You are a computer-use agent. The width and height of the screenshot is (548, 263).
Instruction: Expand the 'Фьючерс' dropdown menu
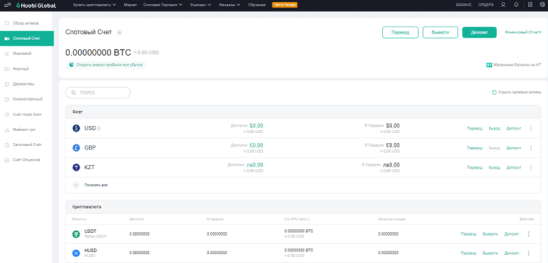pyautogui.click(x=201, y=5)
